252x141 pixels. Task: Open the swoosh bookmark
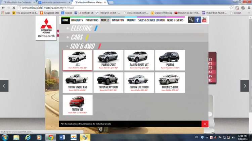pyautogui.click(x=236, y=13)
